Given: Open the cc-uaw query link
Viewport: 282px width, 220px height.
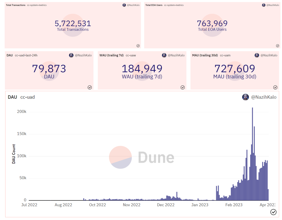Looking at the screenshot, I should [131, 55].
